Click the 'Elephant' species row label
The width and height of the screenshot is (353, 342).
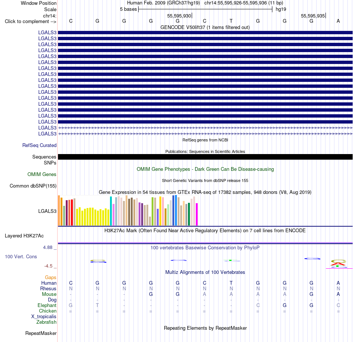[x=47, y=306]
